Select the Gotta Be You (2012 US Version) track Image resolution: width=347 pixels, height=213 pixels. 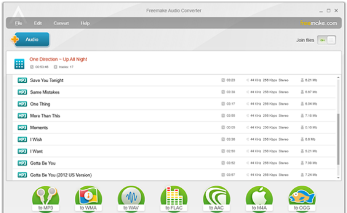click(x=174, y=175)
